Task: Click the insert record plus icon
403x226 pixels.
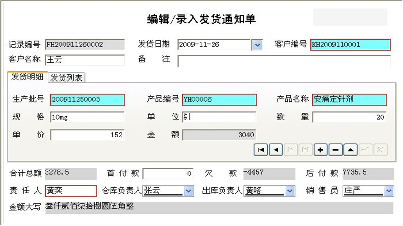Action: (320, 150)
